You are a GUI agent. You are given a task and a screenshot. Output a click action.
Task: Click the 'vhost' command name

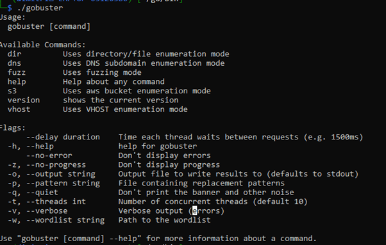[x=19, y=109]
